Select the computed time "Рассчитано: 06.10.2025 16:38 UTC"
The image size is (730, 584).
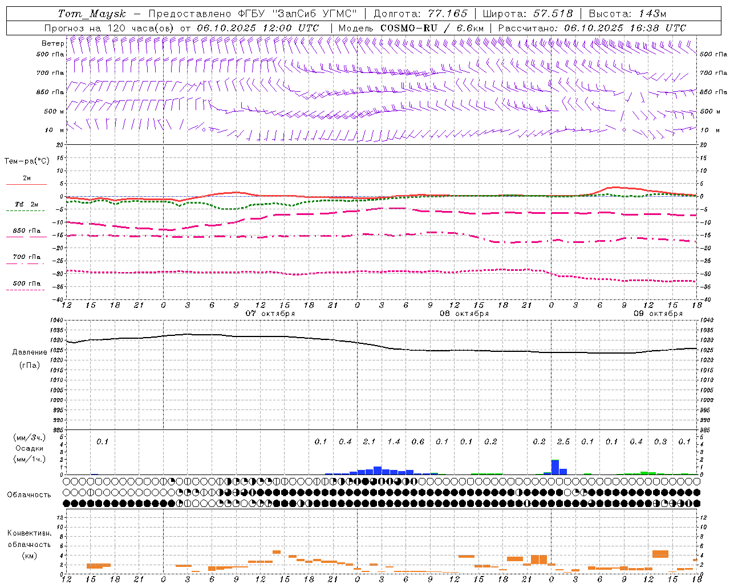pos(592,28)
